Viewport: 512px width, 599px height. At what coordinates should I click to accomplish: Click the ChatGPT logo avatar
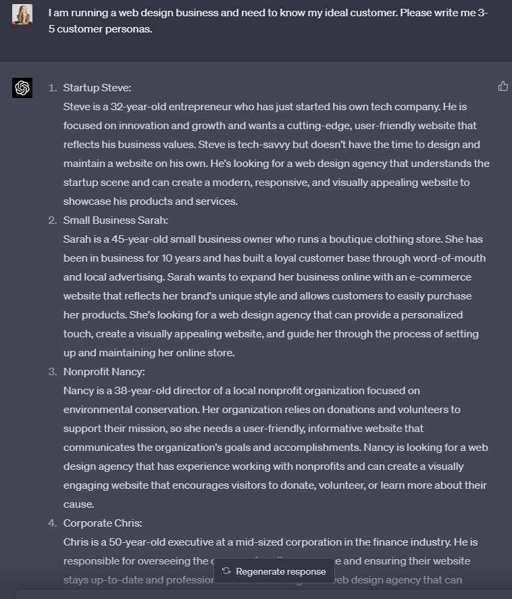pos(22,88)
